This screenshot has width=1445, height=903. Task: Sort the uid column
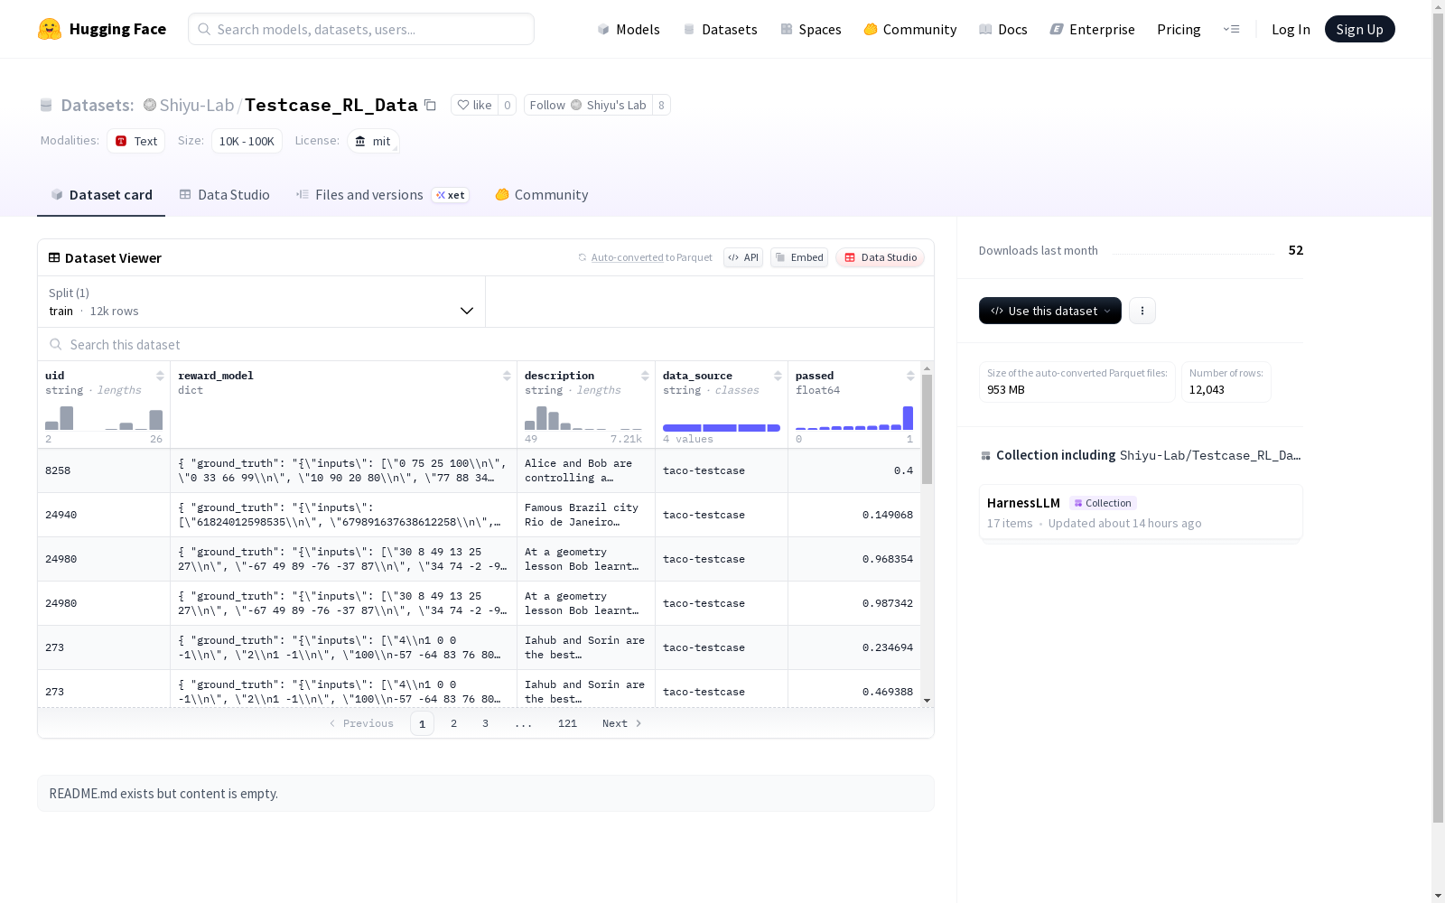160,376
